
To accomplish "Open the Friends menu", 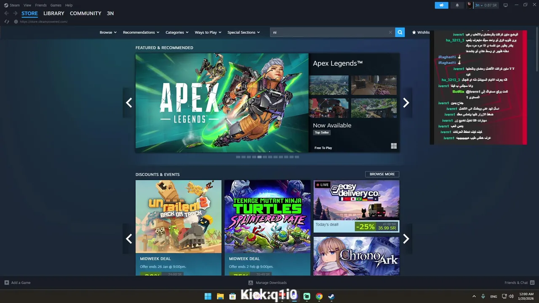I will [x=41, y=5].
